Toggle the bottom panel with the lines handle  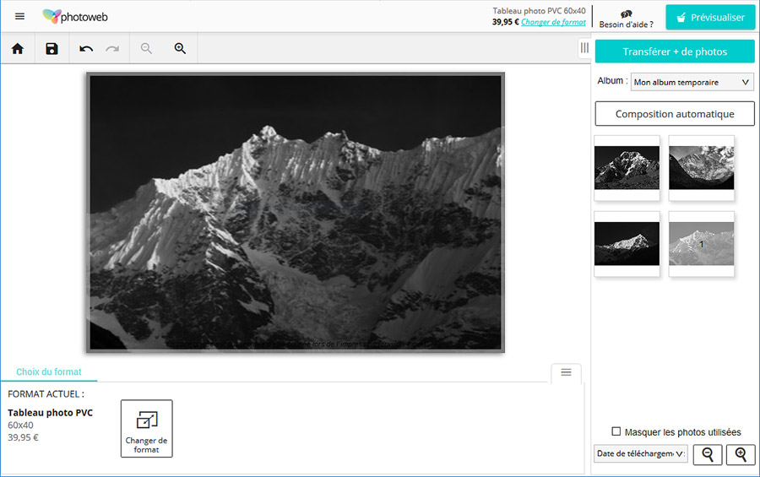tap(566, 372)
